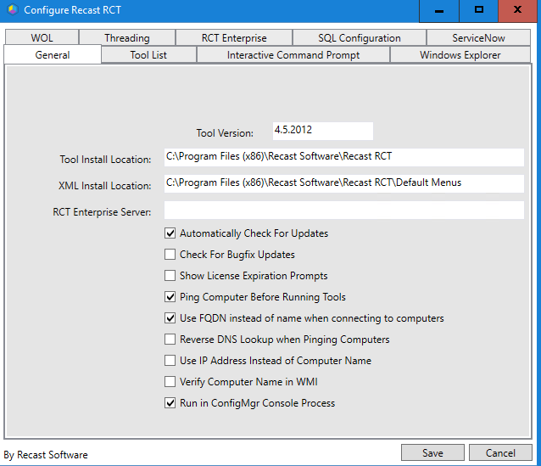Open the Interactive Command Prompt tab
This screenshot has width=541, height=466.
point(293,54)
